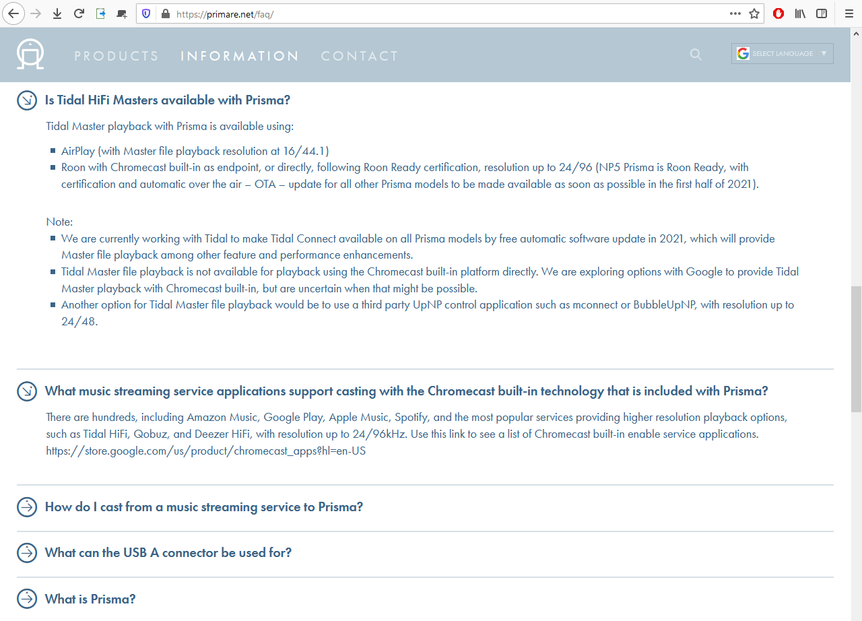Collapse the Tidal HiFi Masters question
The height and width of the screenshot is (621, 862).
pos(27,100)
